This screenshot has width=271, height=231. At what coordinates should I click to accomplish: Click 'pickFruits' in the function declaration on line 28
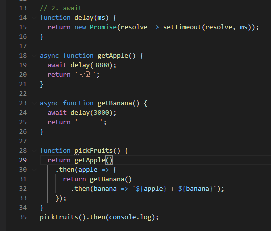(94, 151)
